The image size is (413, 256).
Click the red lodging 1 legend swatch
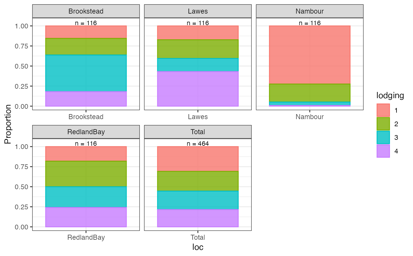click(x=383, y=110)
